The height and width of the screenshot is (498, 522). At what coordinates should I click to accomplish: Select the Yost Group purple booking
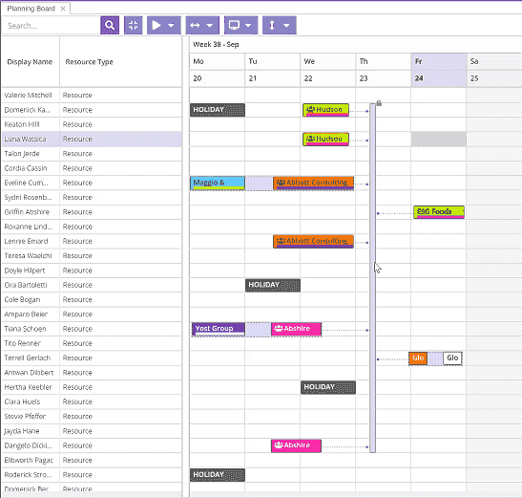[219, 329]
